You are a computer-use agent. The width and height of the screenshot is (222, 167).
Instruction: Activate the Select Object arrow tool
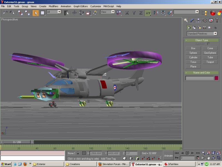pyautogui.click(x=35, y=13)
